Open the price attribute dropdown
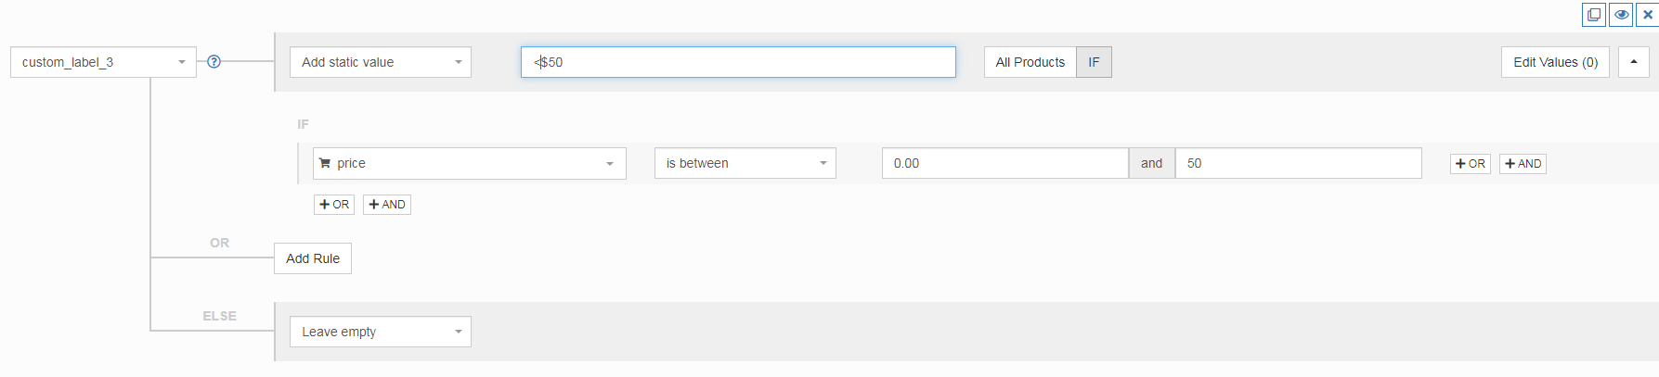This screenshot has width=1659, height=377. [469, 163]
